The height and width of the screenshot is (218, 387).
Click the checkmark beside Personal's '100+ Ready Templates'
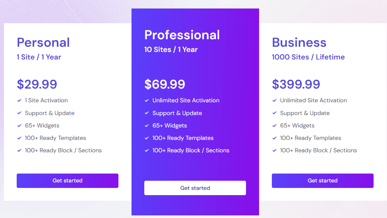[x=20, y=138]
